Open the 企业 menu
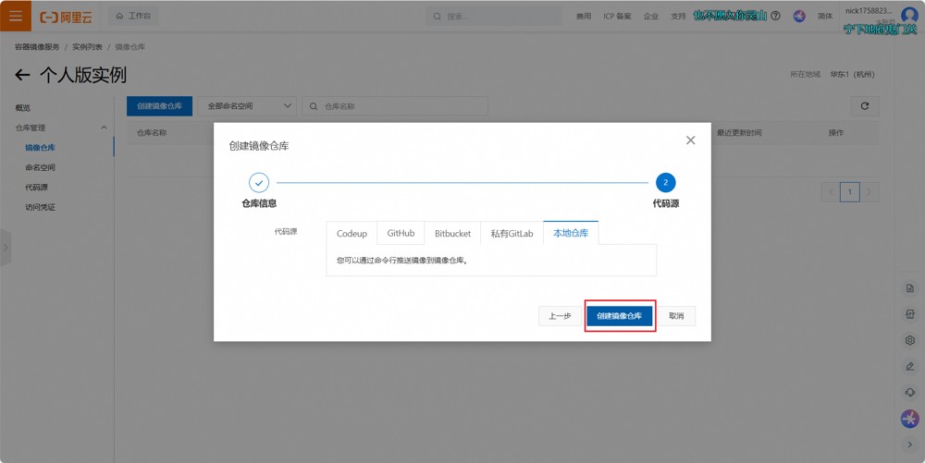 pyautogui.click(x=650, y=17)
